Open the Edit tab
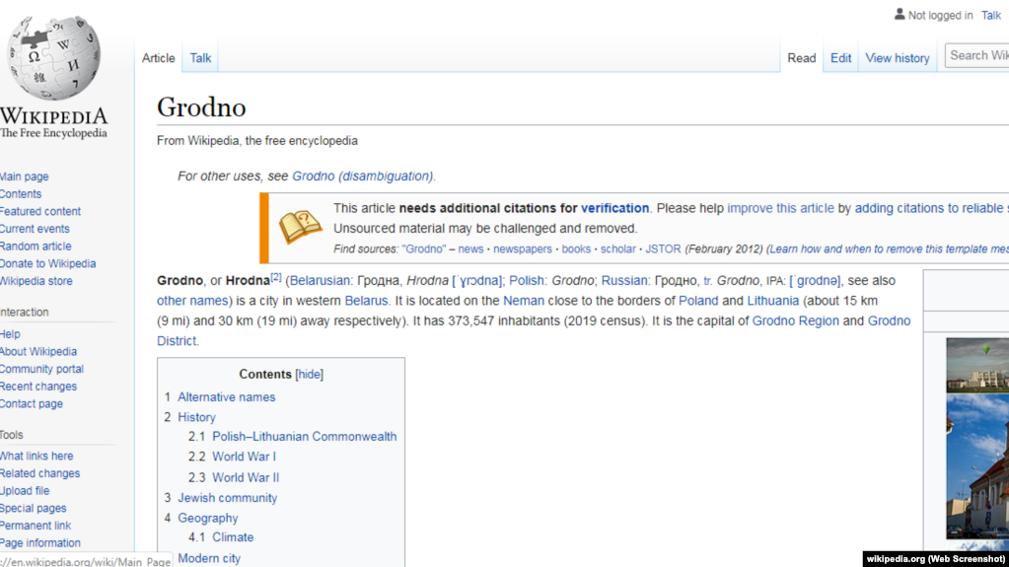This screenshot has width=1009, height=567. (840, 58)
